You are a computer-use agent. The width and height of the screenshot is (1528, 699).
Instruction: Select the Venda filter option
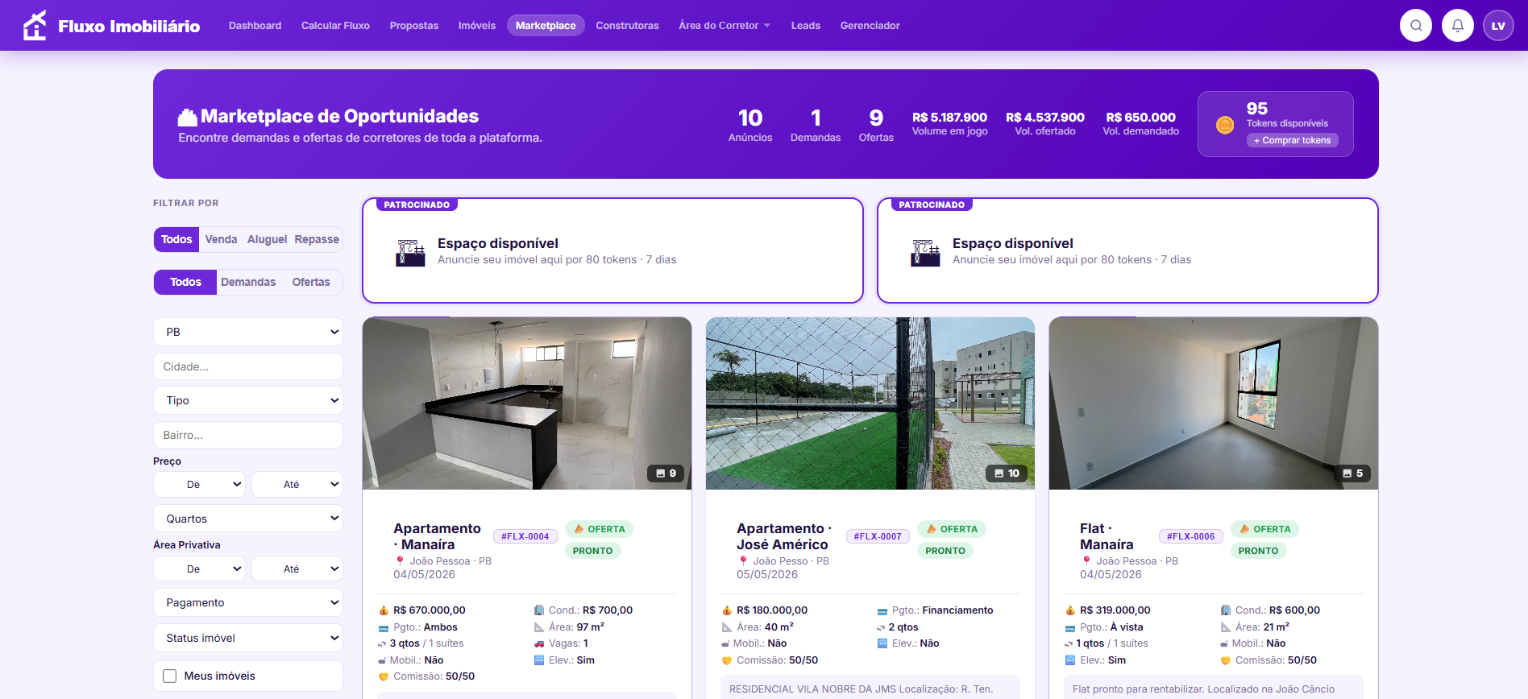[x=221, y=239]
